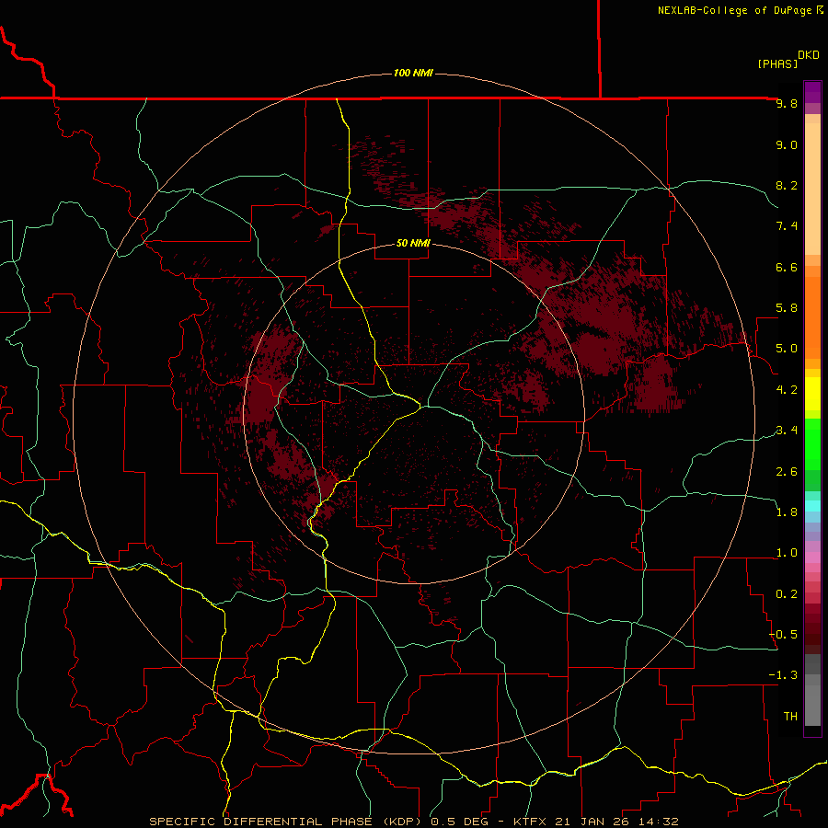Click the 'DKD' unit label above the legend
Image resolution: width=828 pixels, height=828 pixels.
point(808,55)
